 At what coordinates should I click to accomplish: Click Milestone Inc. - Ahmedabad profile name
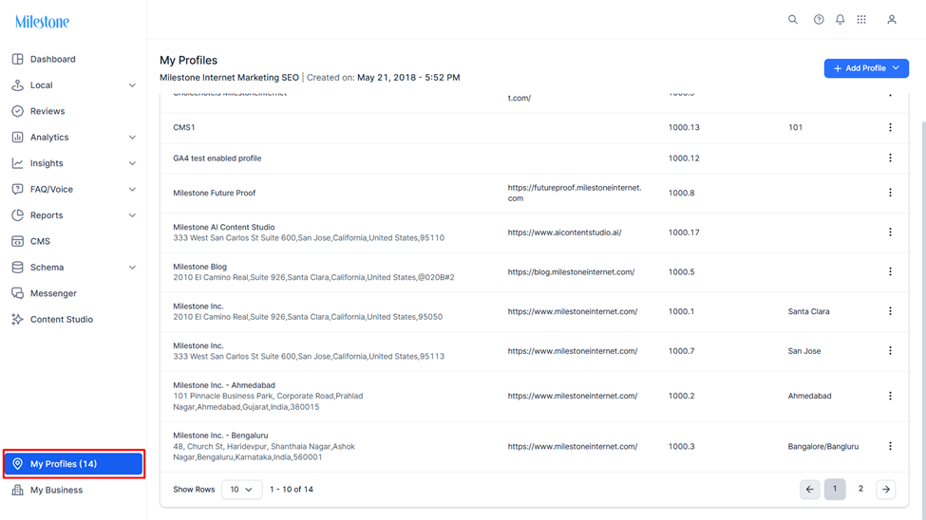coord(224,385)
